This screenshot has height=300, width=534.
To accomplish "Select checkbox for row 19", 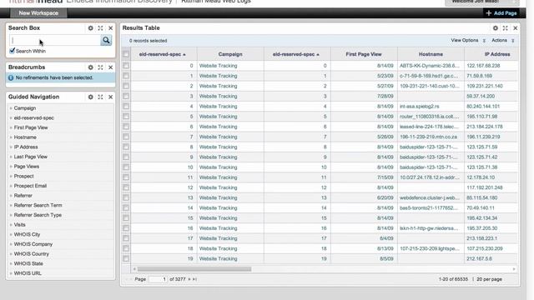I will [126, 259].
